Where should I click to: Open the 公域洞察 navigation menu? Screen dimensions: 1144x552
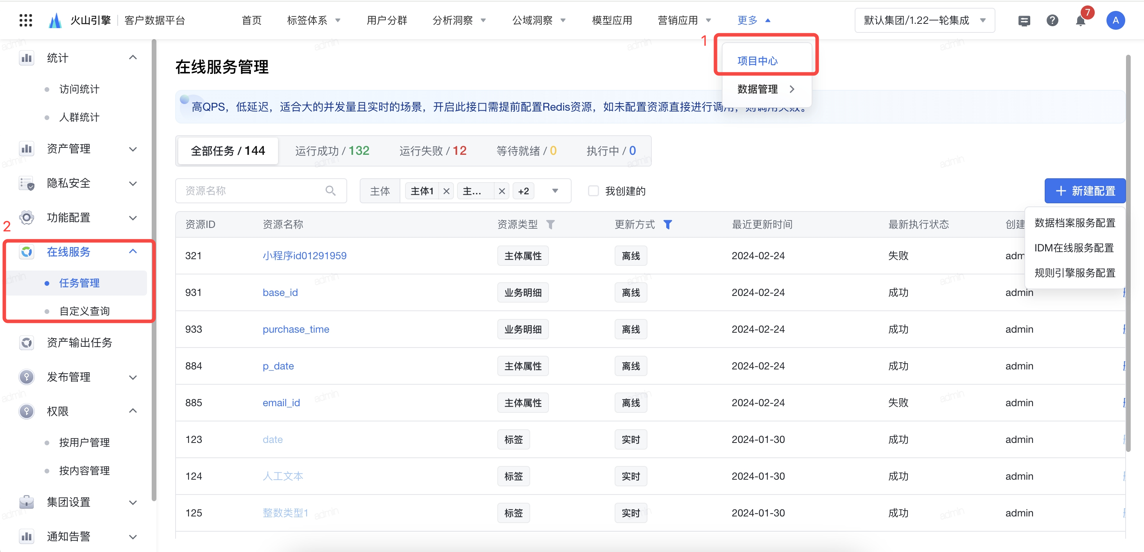(539, 20)
